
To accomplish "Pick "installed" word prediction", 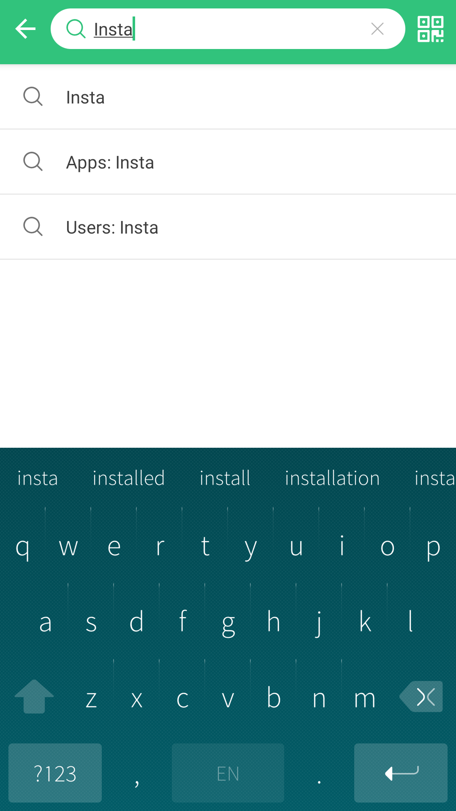I will pyautogui.click(x=128, y=479).
